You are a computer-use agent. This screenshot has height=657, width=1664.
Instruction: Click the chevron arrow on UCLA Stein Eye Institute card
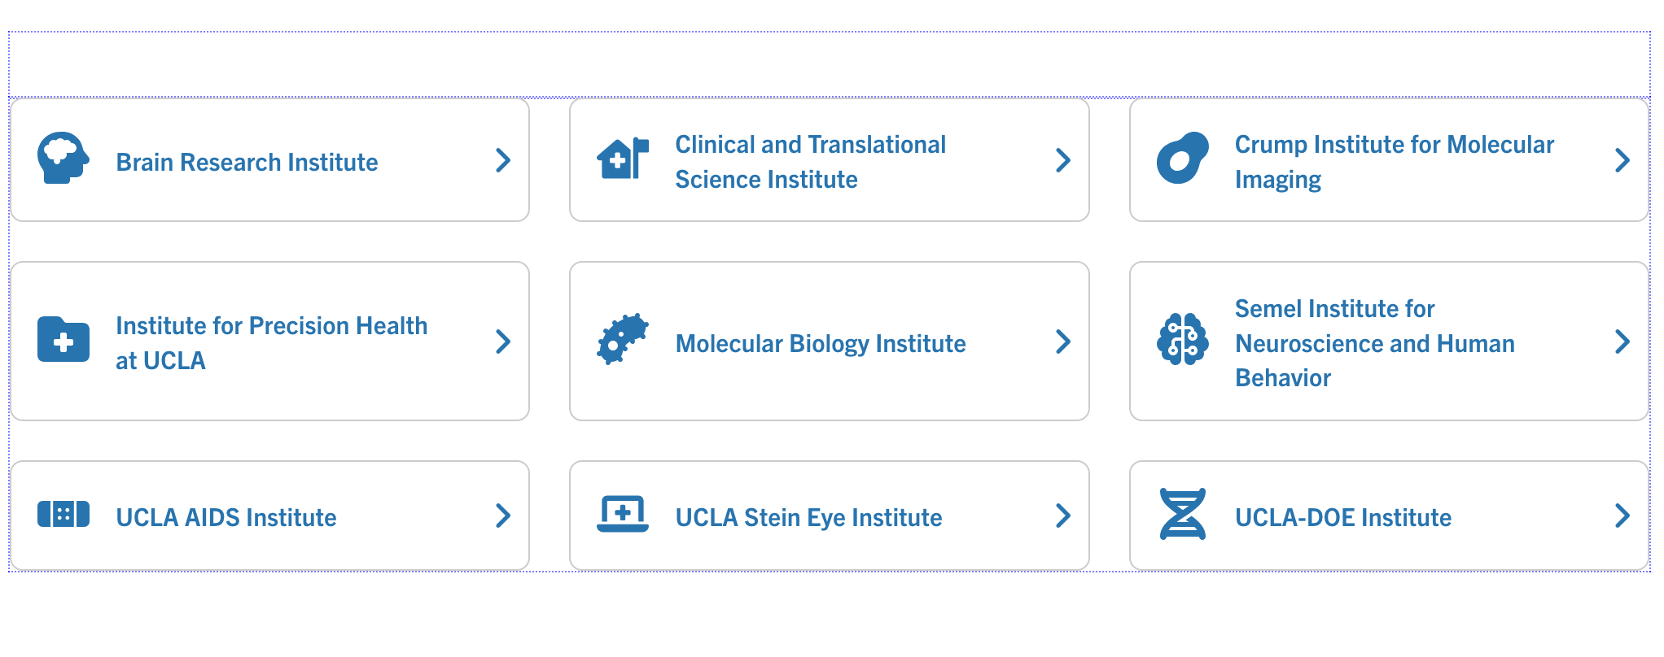(1062, 516)
